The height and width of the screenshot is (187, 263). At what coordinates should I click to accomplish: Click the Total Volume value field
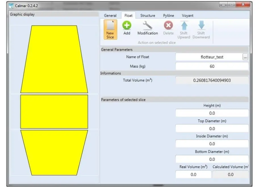click(x=212, y=80)
